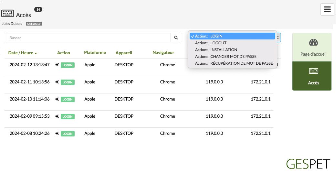The height and width of the screenshot is (173, 336).
Task: Click the keyboard icon beside Accès title
Action: (7, 14)
